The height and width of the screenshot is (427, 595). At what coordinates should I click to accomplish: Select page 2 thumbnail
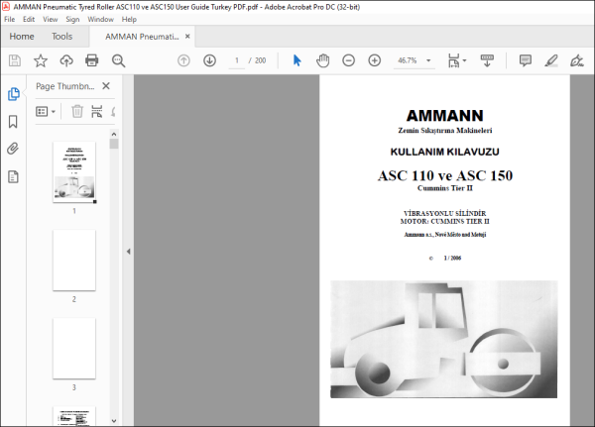tap(74, 261)
